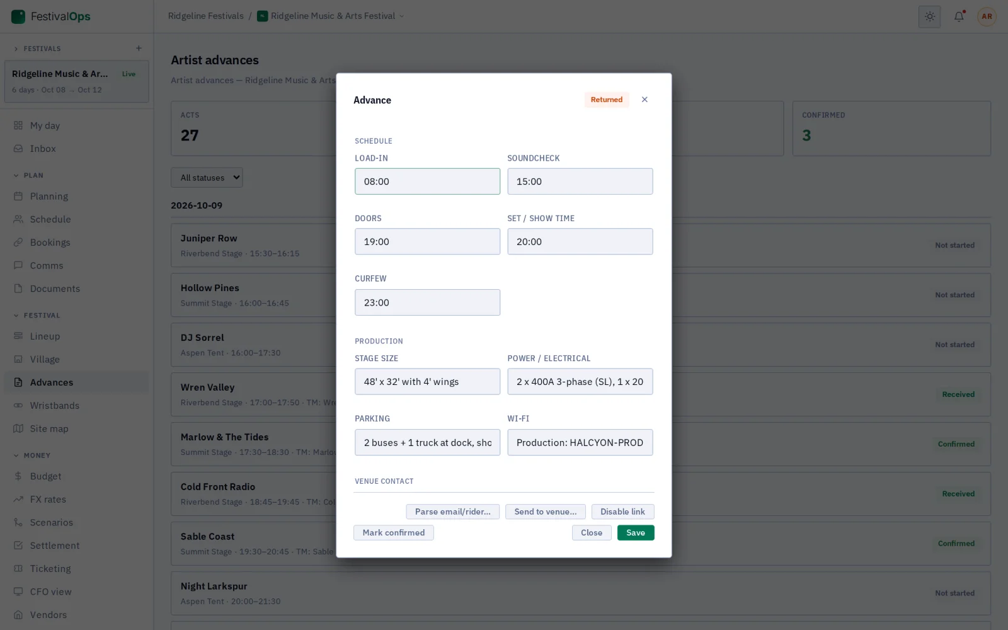
Task: Open the All statuses dropdown
Action: pyautogui.click(x=207, y=178)
